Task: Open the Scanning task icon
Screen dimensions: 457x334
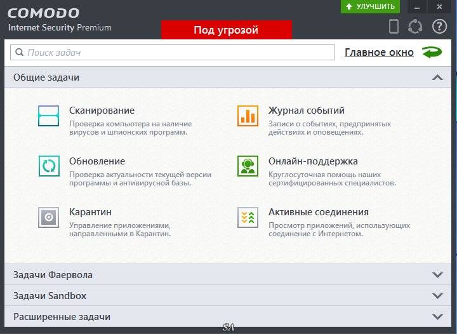Action: pyautogui.click(x=49, y=116)
